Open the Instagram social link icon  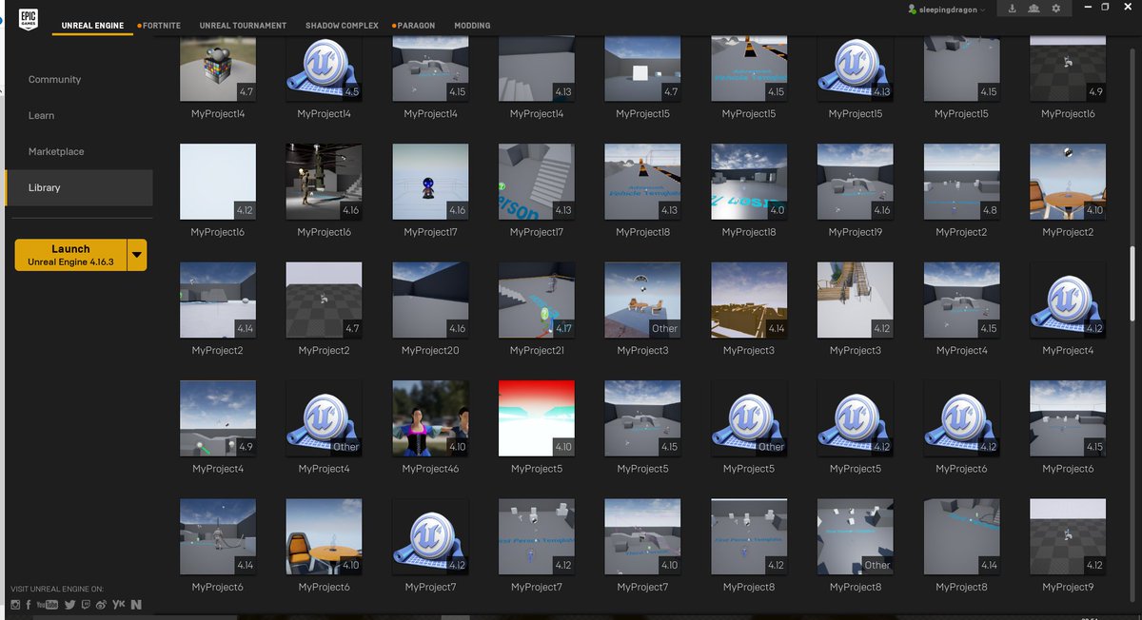coord(15,604)
